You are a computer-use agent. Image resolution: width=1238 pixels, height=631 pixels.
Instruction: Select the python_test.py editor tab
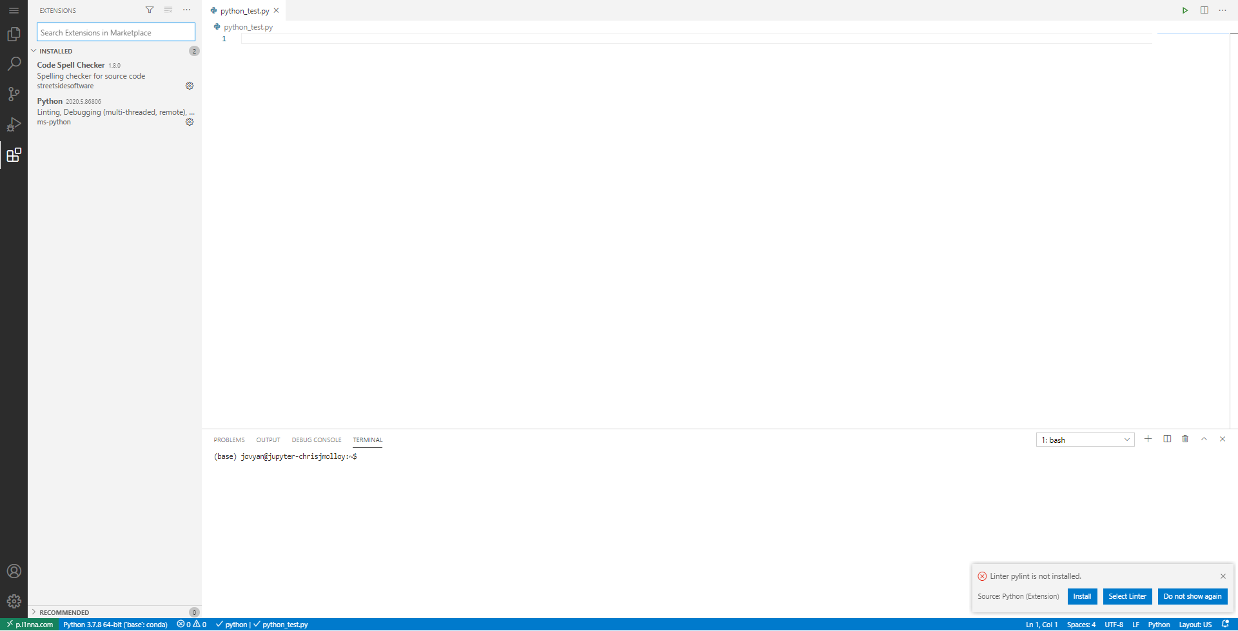(x=244, y=11)
